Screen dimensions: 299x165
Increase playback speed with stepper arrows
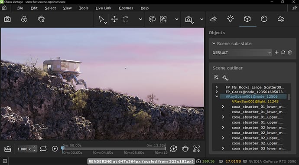click(34, 148)
